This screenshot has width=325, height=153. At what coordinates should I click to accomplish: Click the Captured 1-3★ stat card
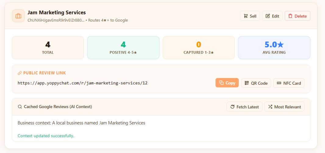coord(199,48)
